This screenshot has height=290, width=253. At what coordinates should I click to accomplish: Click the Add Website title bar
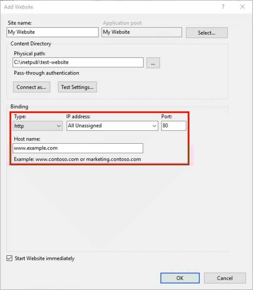(x=111, y=7)
